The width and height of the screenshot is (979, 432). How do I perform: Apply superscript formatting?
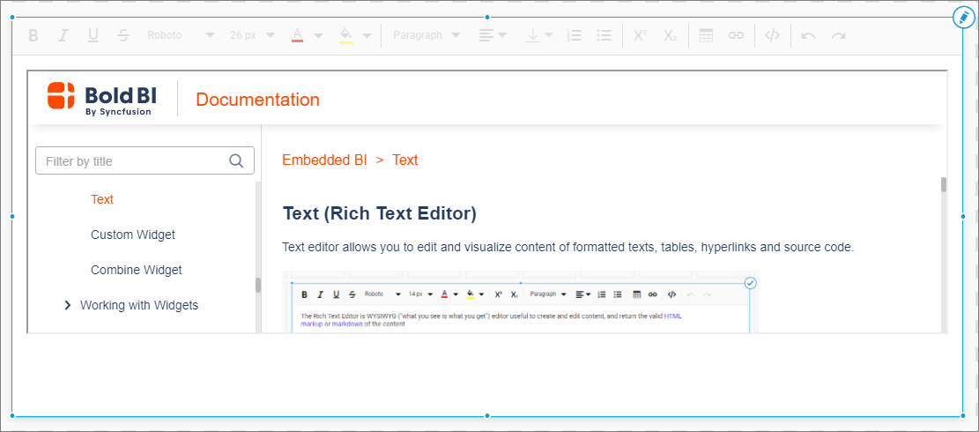640,35
